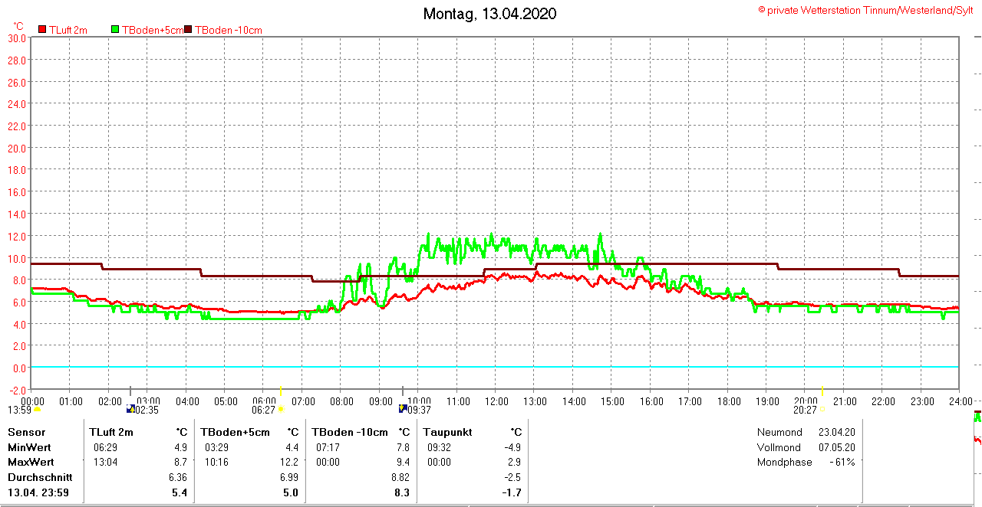This screenshot has height=507, width=982.
Task: Click the Mondphase label
Action: [x=784, y=462]
